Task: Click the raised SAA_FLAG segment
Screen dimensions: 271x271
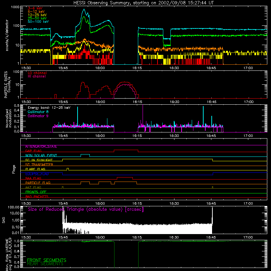Action: pos(125,178)
